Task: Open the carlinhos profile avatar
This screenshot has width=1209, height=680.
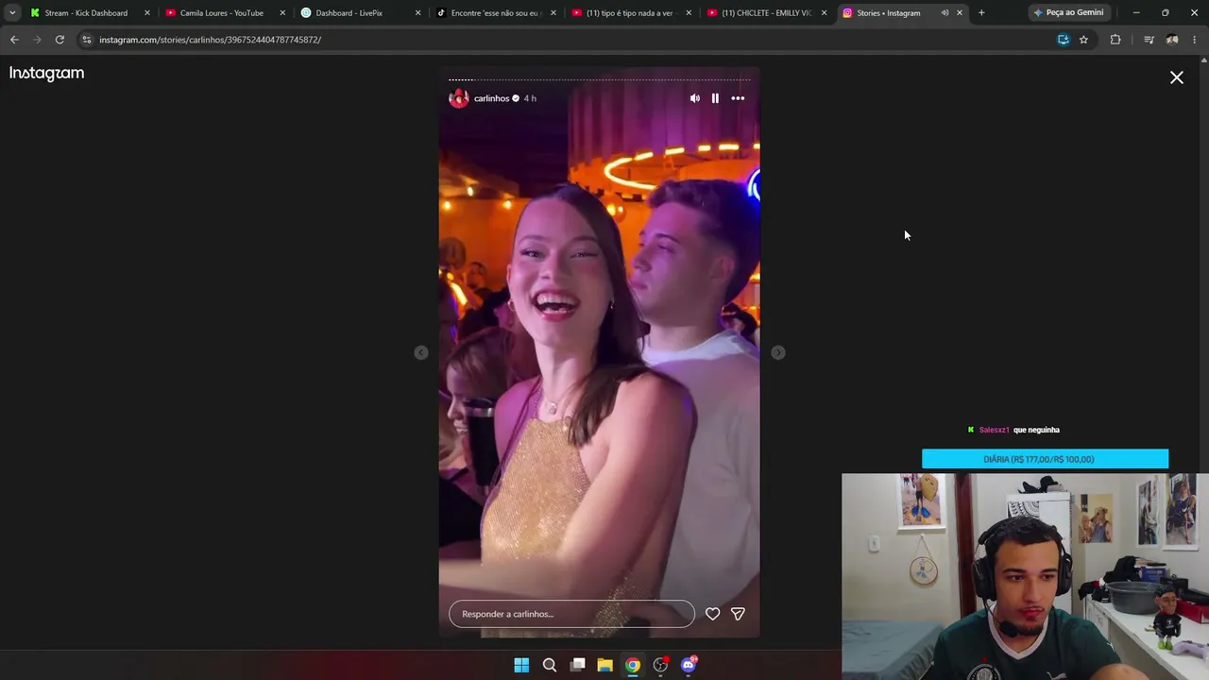Action: 459,98
